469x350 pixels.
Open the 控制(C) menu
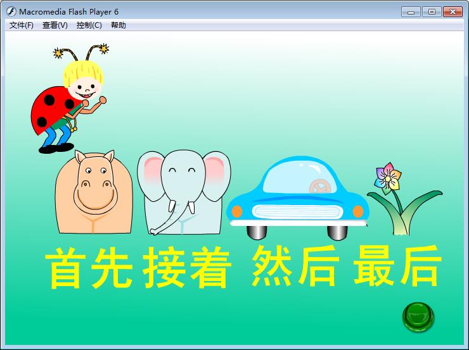click(89, 25)
